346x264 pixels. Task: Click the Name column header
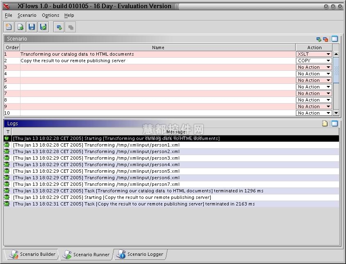(x=158, y=47)
